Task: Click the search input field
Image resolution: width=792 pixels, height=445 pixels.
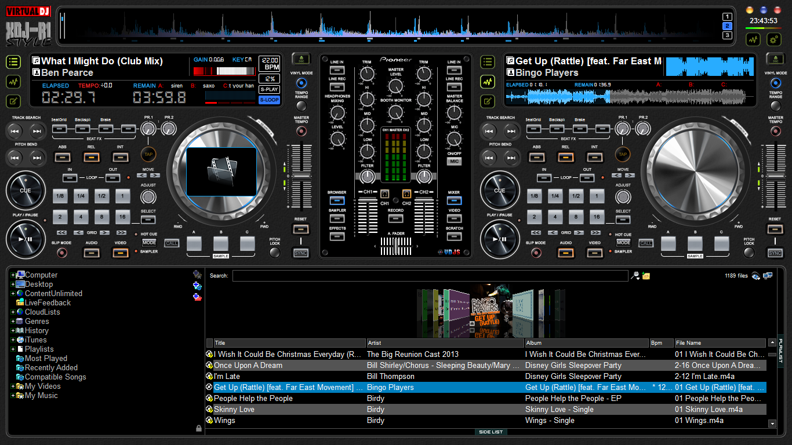Action: [430, 276]
